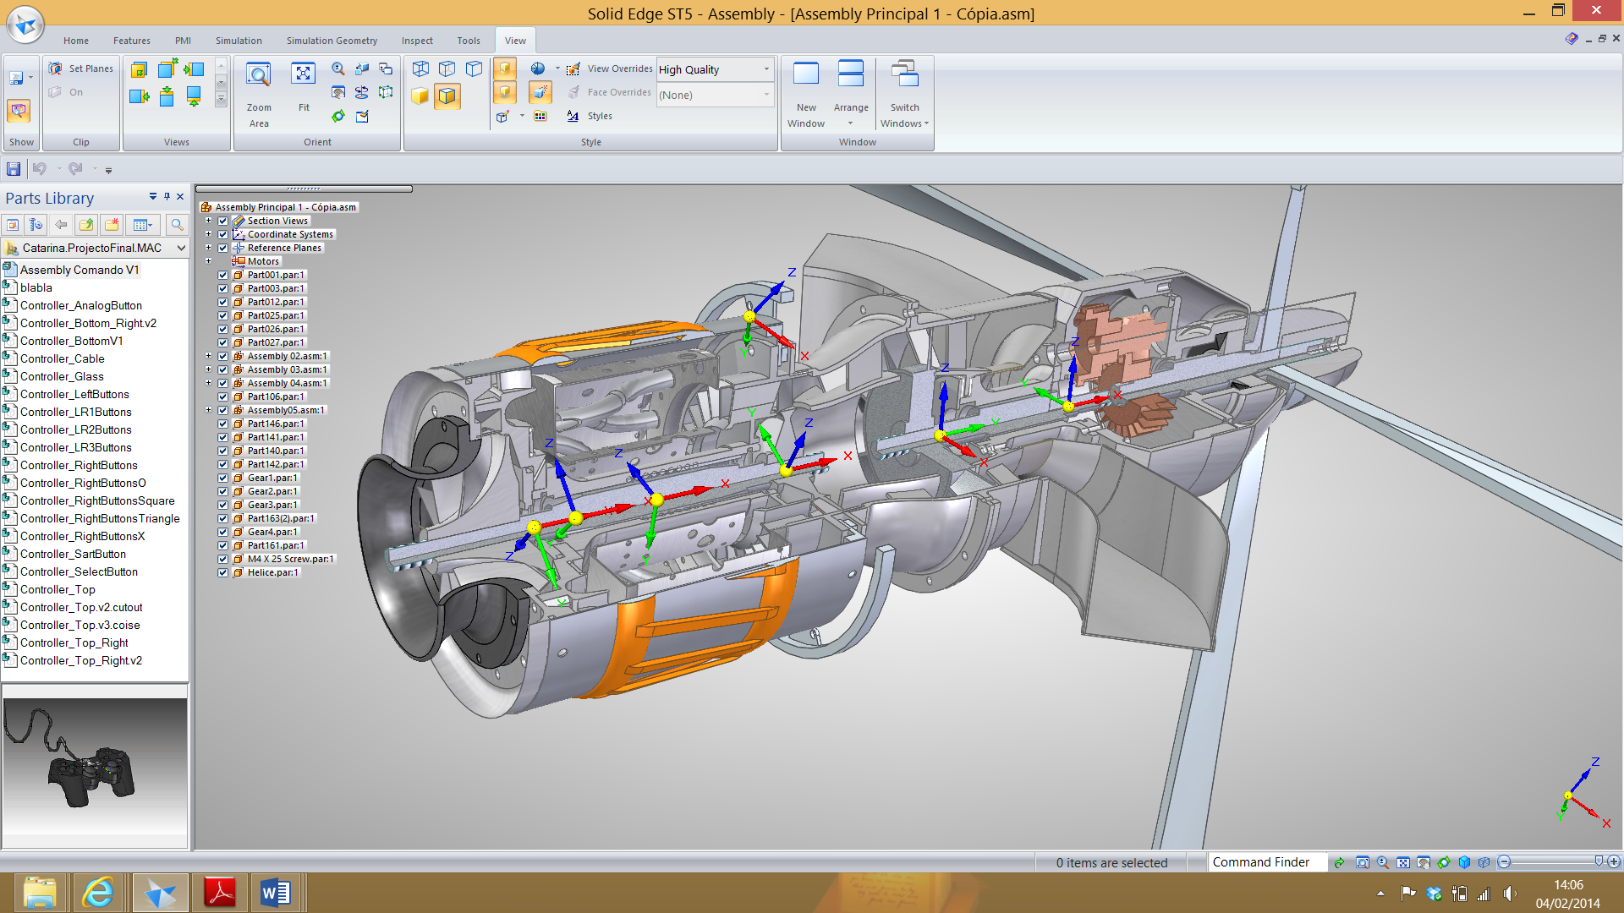The width and height of the screenshot is (1624, 913).
Task: Click status bar Zoom Area icon
Action: tap(1363, 862)
